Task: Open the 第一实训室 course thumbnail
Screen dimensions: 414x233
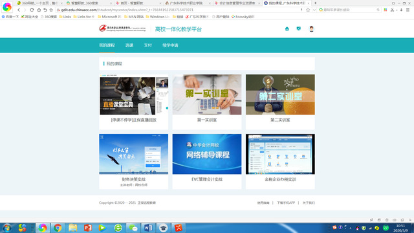Action: (207, 94)
